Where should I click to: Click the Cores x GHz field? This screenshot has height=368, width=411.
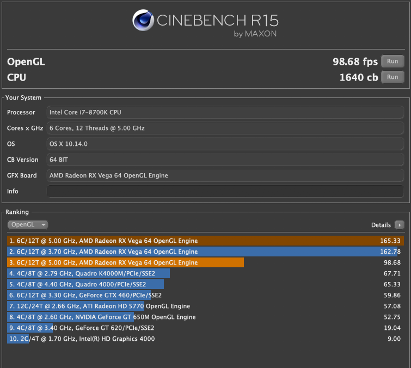[225, 128]
